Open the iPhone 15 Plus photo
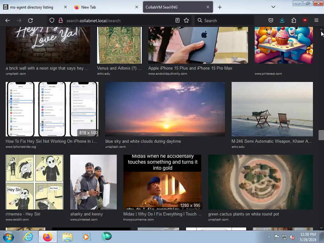The height and width of the screenshot is (243, 324). click(198, 45)
